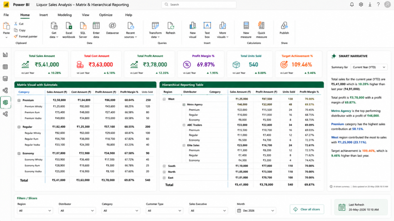Click the Profit Margin % card value 69.87%
Screen dimensions: 394x221
click(205, 65)
